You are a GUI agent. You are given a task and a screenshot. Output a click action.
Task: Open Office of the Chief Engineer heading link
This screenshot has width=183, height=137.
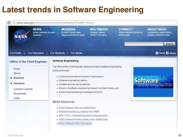coord(28,62)
